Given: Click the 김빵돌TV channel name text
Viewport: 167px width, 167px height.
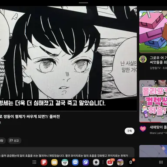Looking at the screenshot, I should tap(155, 68).
